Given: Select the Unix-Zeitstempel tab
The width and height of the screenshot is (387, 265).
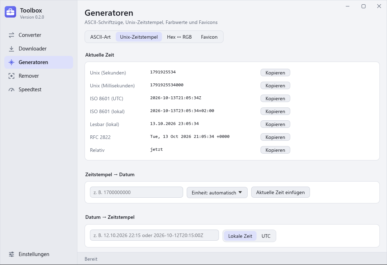Looking at the screenshot, I should point(139,37).
